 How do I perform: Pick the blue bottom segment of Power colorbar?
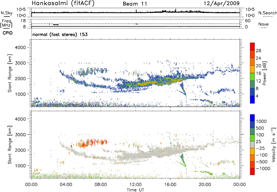click(x=253, y=101)
